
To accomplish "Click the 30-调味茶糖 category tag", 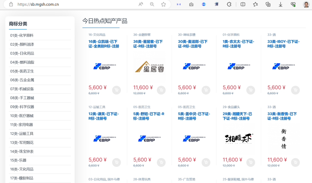I will tap(187, 35).
